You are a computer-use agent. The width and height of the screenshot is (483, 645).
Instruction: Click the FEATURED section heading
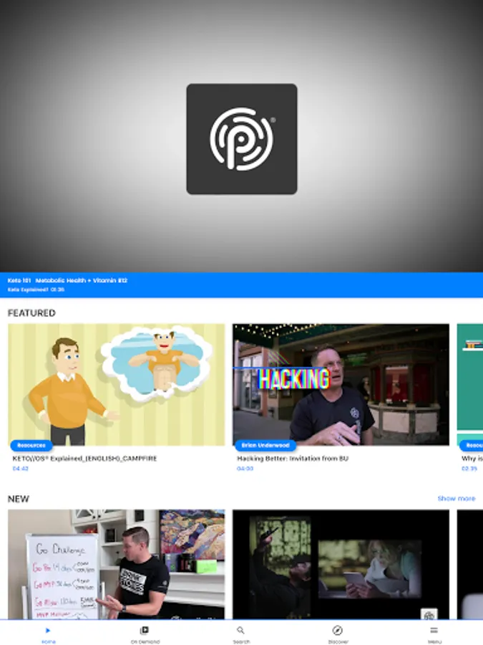[31, 313]
